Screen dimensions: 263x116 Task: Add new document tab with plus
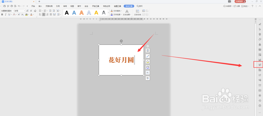(39, 1)
